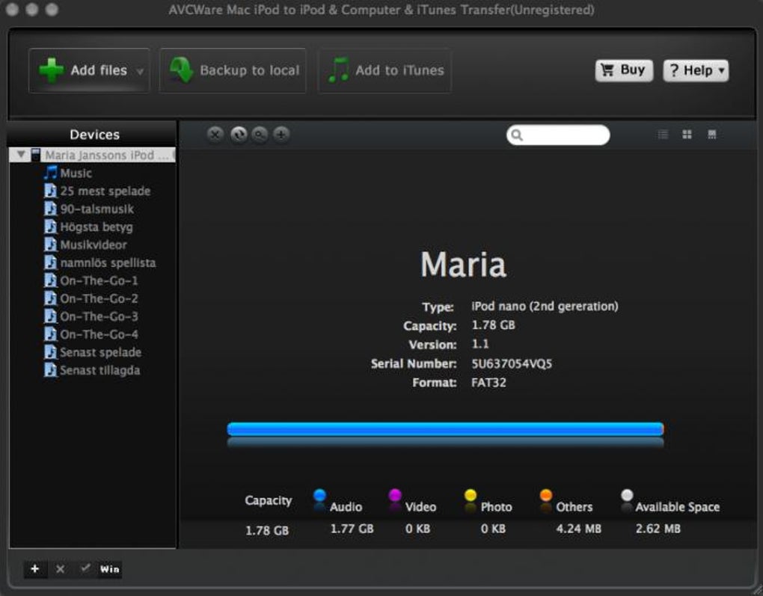Click the Add files button
This screenshot has width=763, height=596.
(x=89, y=70)
